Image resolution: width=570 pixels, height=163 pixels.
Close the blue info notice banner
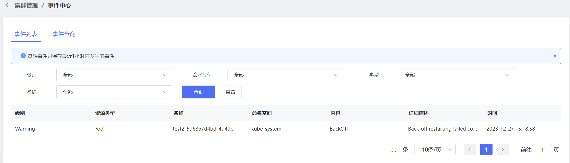(555, 56)
